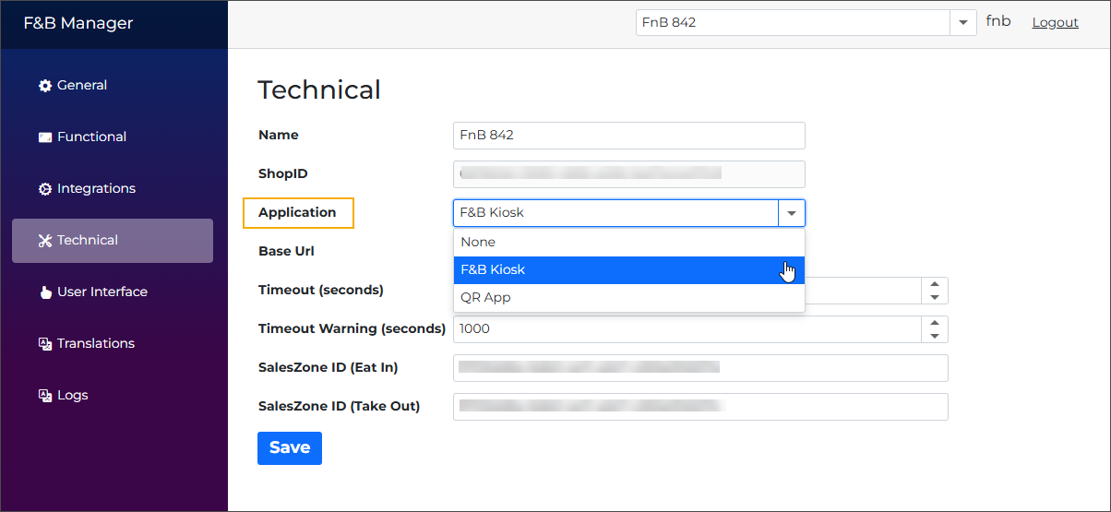Click the Name label
Viewport: 1111px width, 512px height.
(279, 135)
